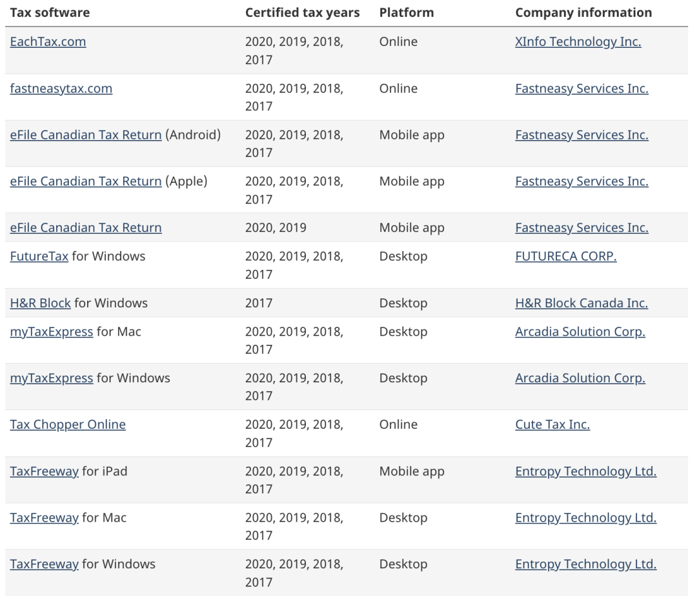Open the FUTURECA CORP. company link
The height and width of the screenshot is (596, 697).
[x=565, y=256]
